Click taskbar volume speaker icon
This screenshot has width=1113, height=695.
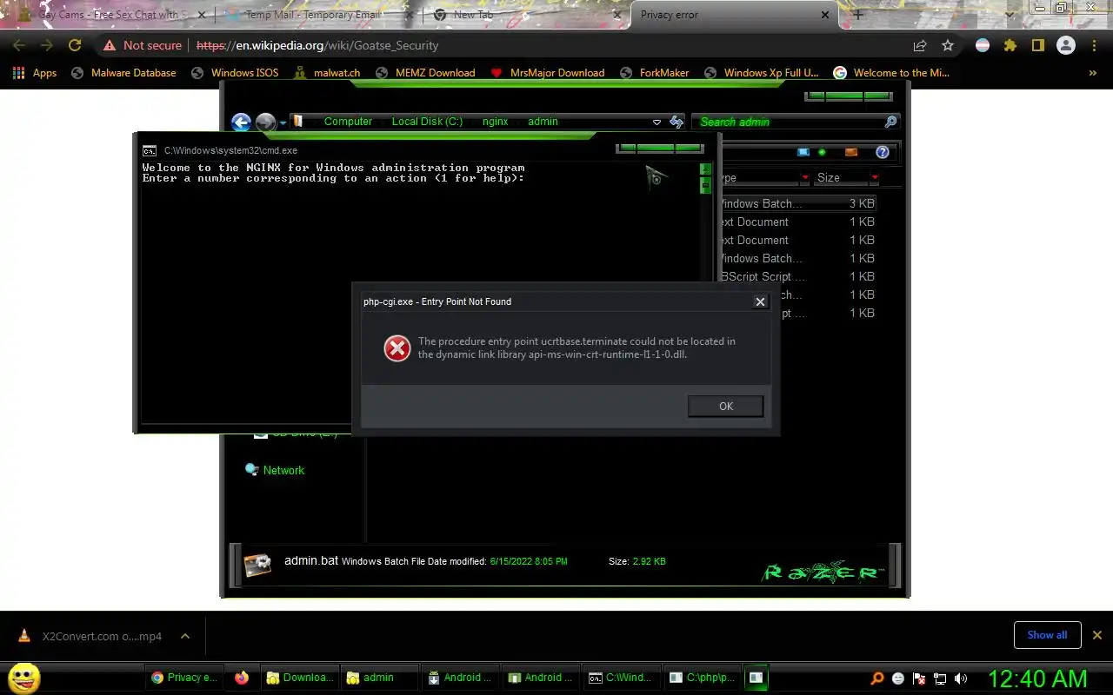960,678
